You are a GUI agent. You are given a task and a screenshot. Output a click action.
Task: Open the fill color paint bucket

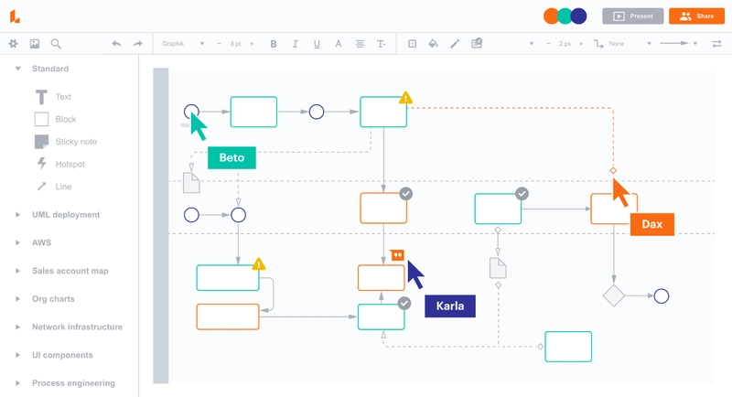click(x=433, y=44)
